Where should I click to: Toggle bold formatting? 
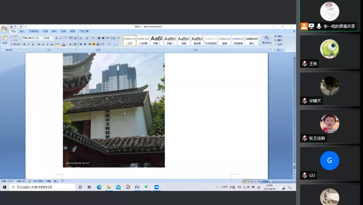24,44
